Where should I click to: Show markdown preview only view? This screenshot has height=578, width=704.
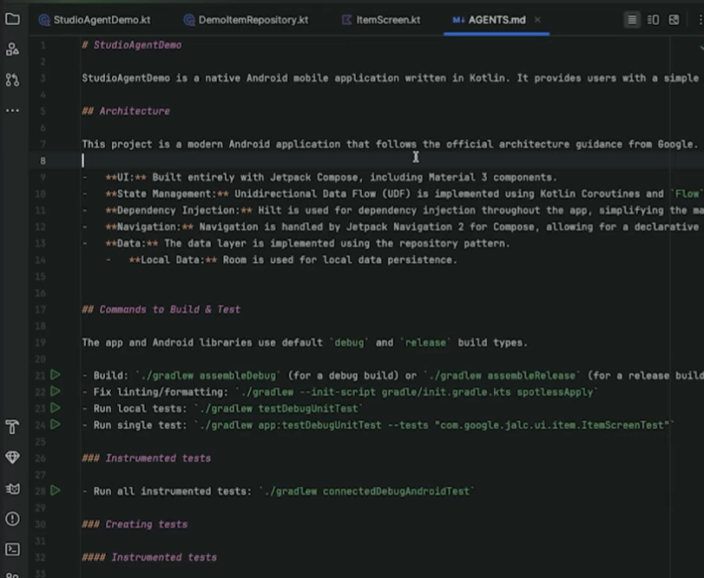point(674,19)
